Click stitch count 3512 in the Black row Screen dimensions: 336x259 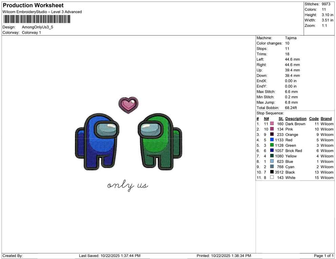[279, 172]
